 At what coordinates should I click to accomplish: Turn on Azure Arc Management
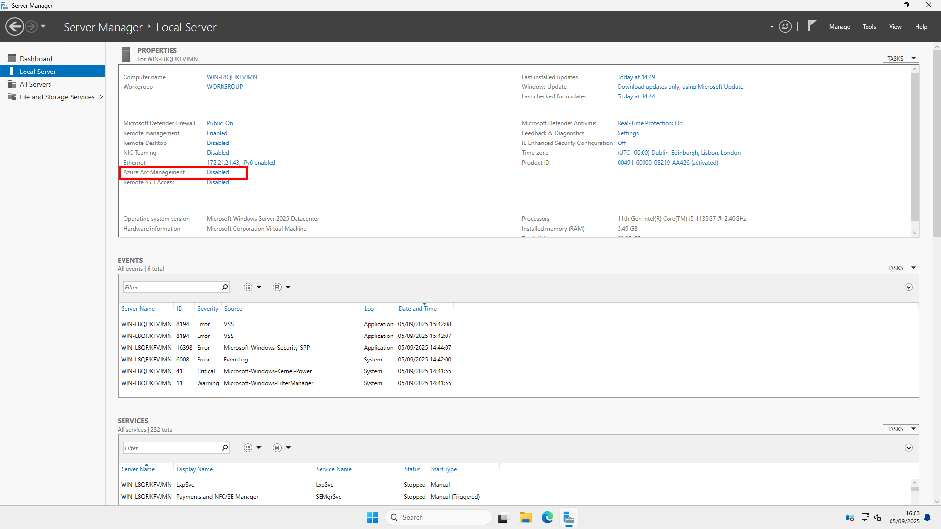point(218,172)
